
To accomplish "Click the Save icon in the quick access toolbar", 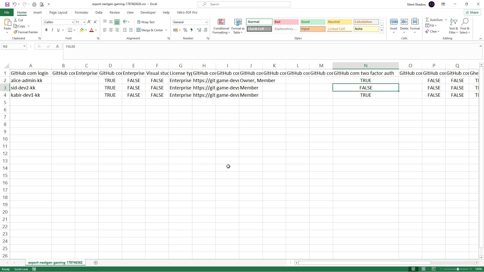I will 7,4.
